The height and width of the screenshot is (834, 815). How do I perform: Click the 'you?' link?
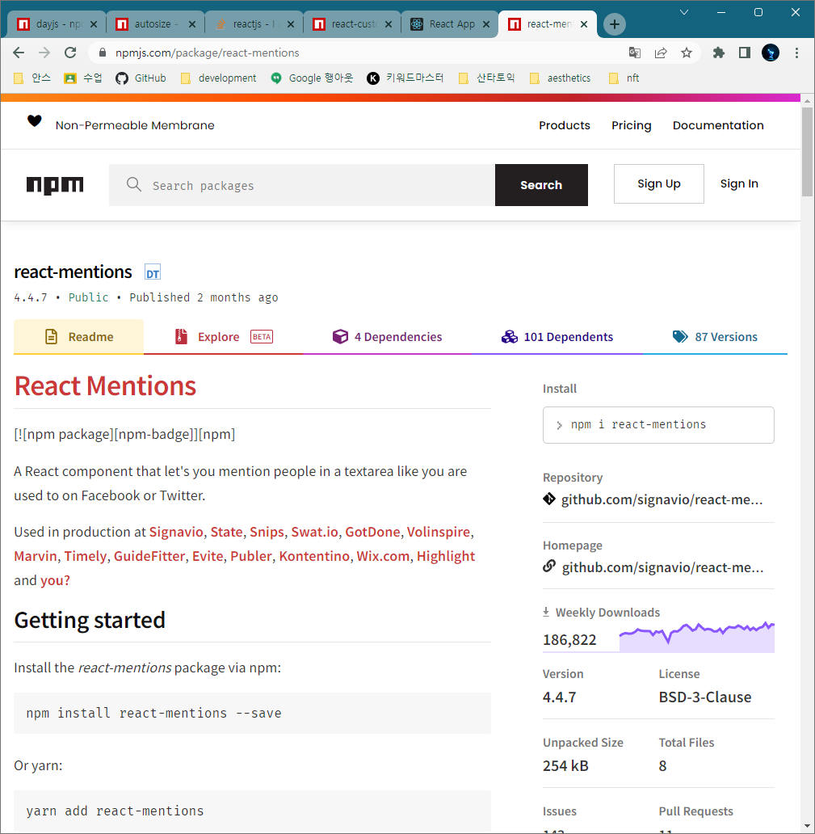point(55,580)
